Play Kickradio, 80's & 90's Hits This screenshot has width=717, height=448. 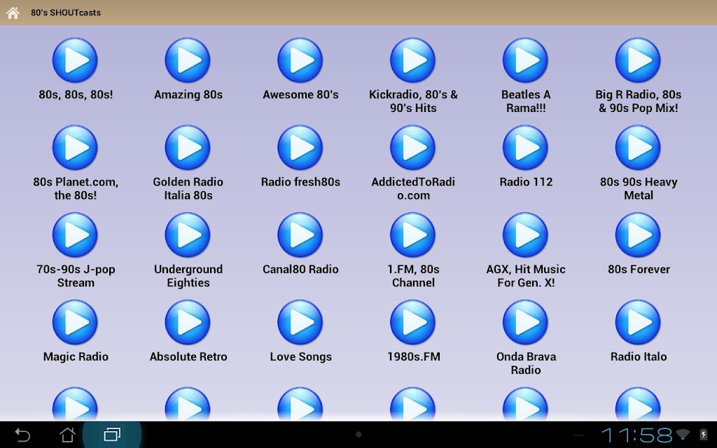(x=412, y=60)
